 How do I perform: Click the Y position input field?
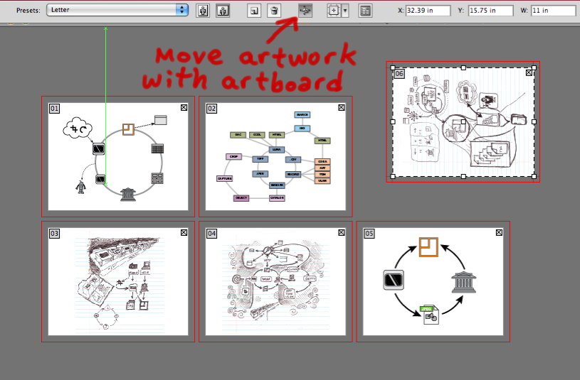(x=490, y=11)
